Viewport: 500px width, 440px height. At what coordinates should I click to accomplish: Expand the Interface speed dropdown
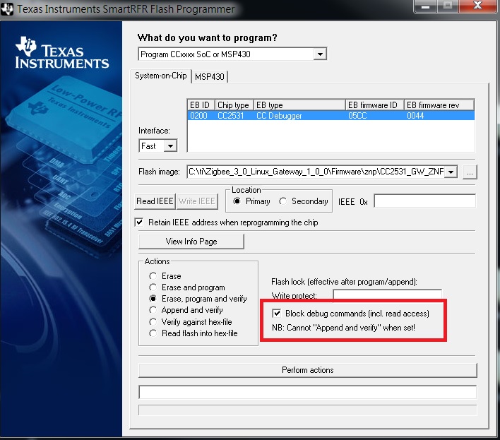[x=171, y=146]
